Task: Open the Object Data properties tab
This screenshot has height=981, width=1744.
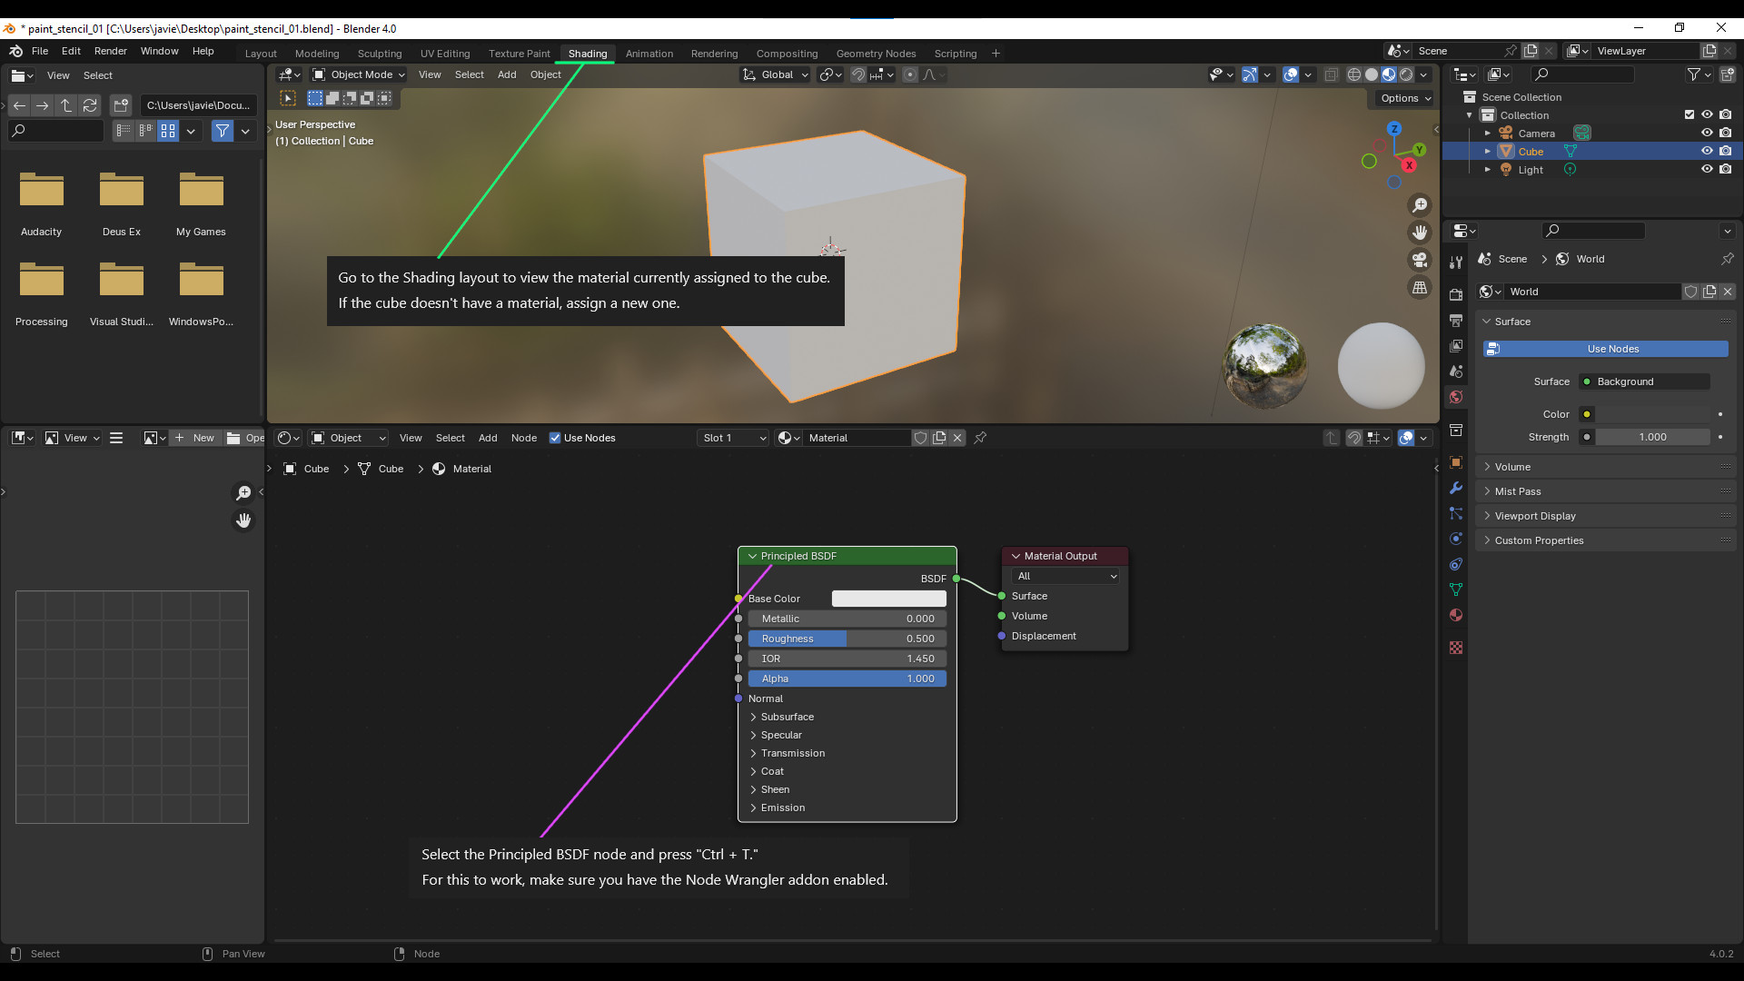Action: [x=1456, y=589]
